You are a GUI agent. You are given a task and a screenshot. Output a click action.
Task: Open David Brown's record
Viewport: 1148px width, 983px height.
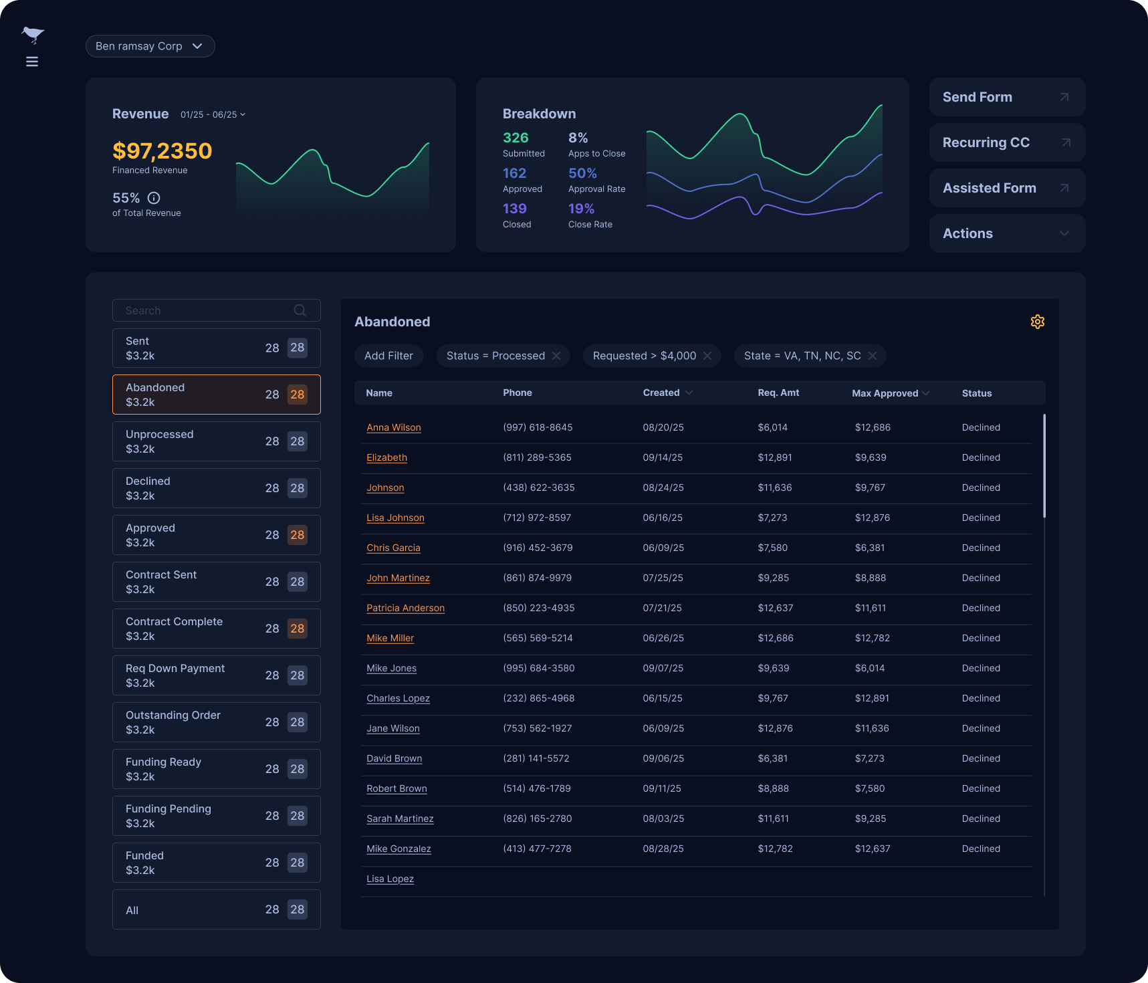tap(394, 758)
